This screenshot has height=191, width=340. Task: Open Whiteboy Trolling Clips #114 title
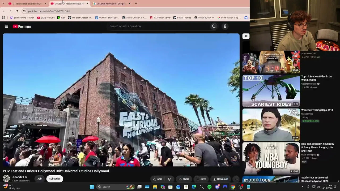[x=317, y=110]
